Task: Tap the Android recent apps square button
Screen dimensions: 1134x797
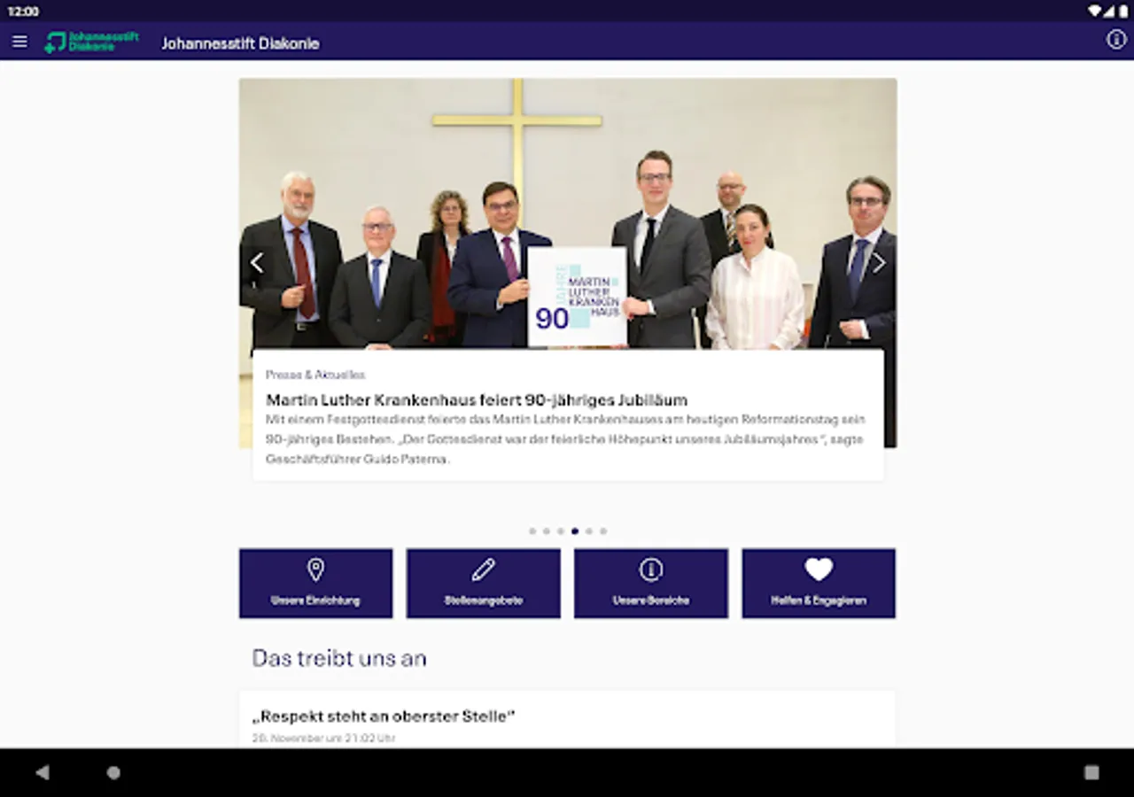Action: coord(1091,772)
